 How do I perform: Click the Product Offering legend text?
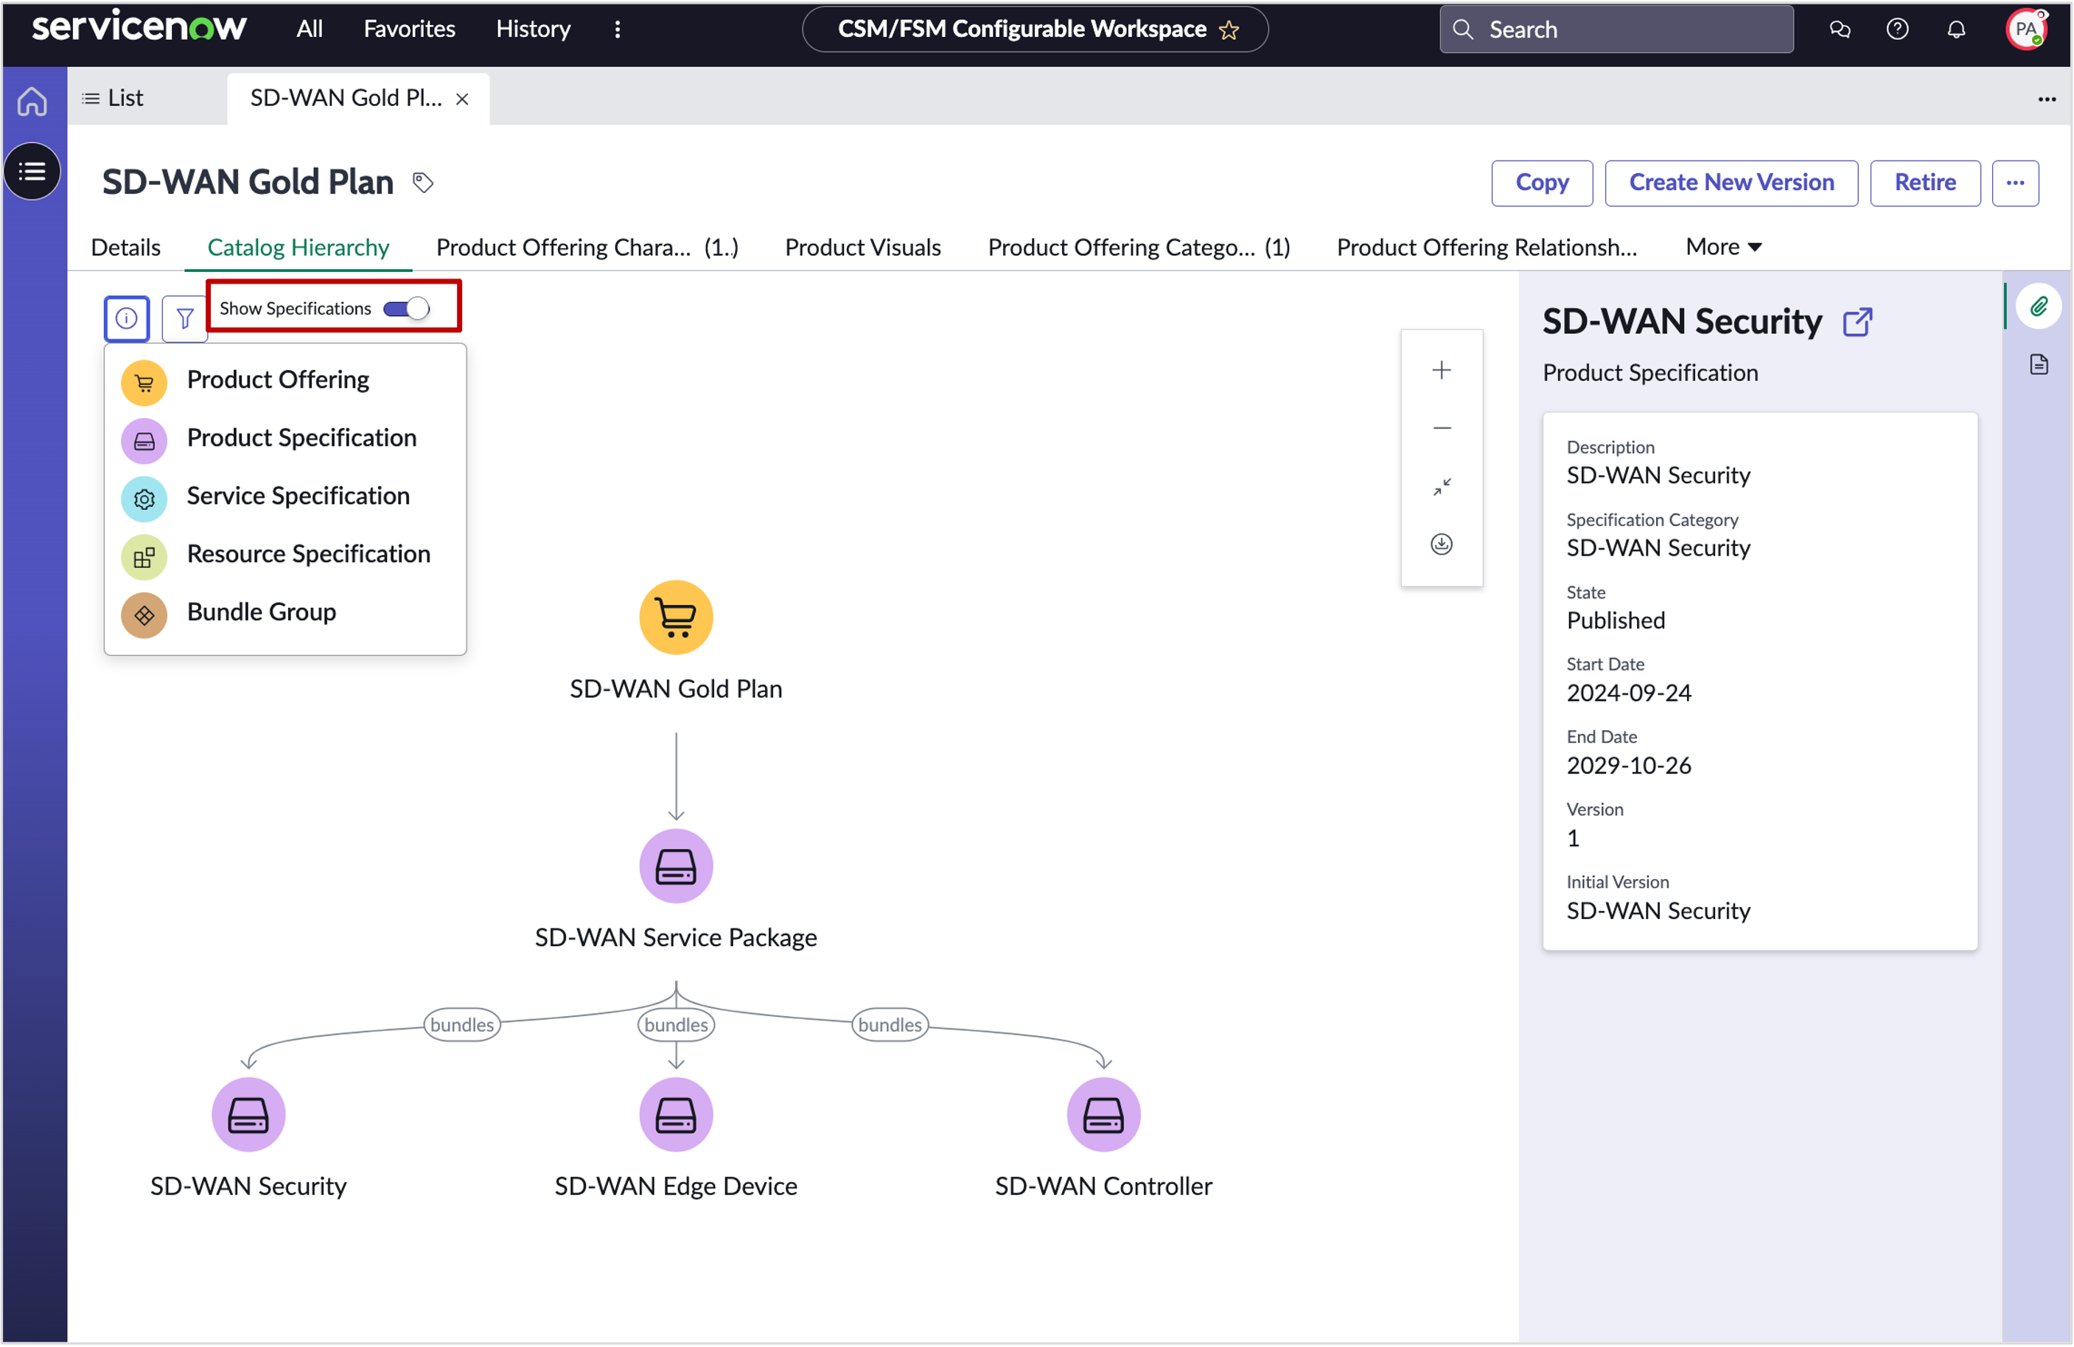click(278, 380)
